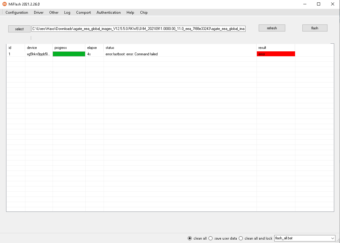Click the fastboot Command failed status text

131,54
